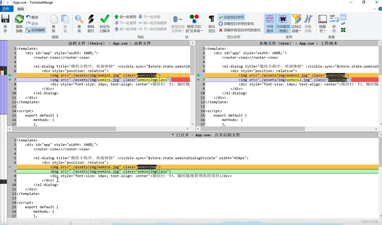Switch to the 编辑 ribbon tab
The image size is (382, 225).
point(21,9)
